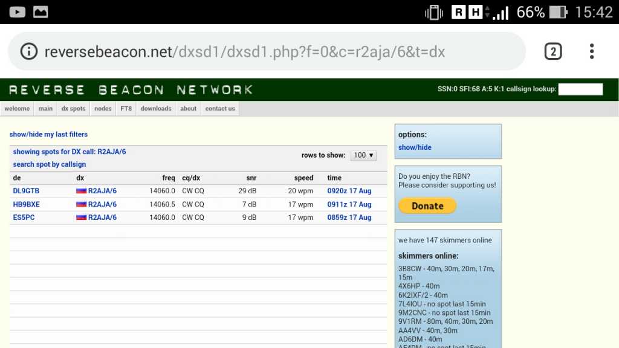
Task: Open the browser three-dot menu
Action: (591, 51)
